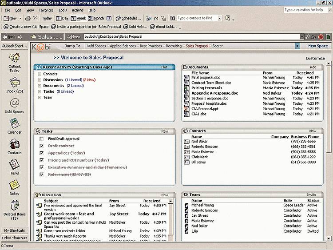Click the Ned Baker contact card icon
Screen dimensions: 333x250
pyautogui.click(x=186, y=142)
